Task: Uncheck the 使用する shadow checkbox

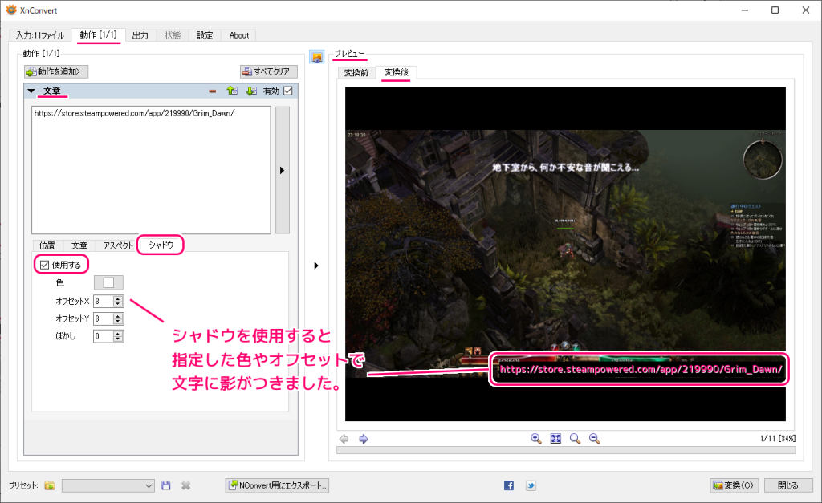Action: point(45,265)
